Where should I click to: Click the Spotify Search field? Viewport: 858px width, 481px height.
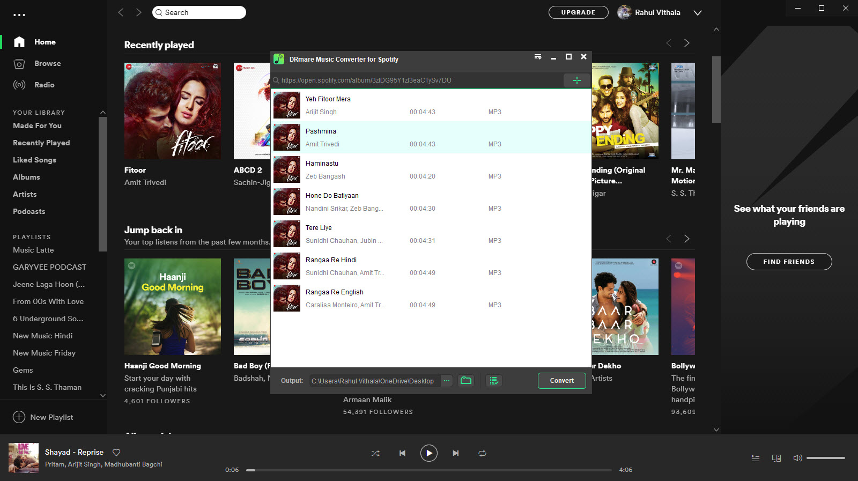point(199,12)
